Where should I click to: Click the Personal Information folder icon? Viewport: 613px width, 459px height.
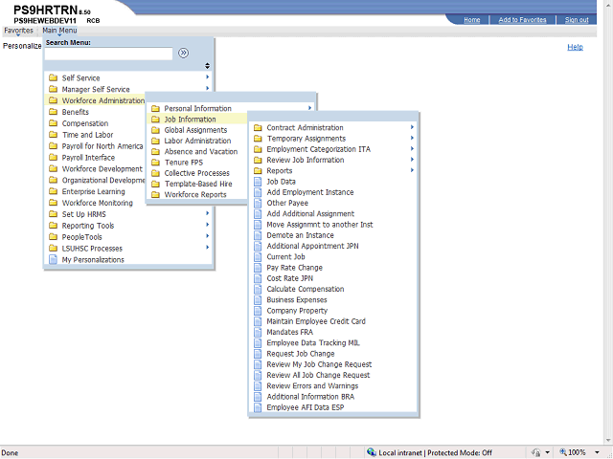click(155, 108)
